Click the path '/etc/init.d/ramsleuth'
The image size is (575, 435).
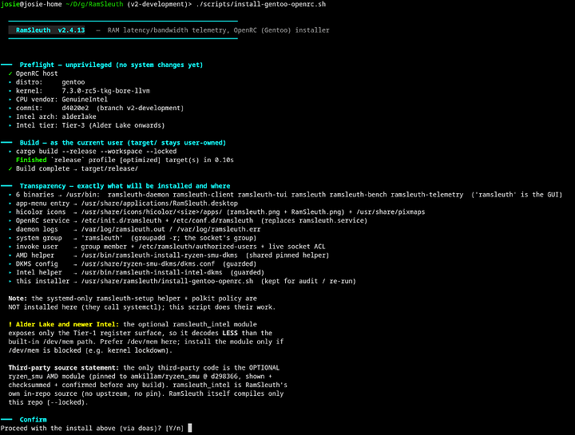[x=121, y=220]
